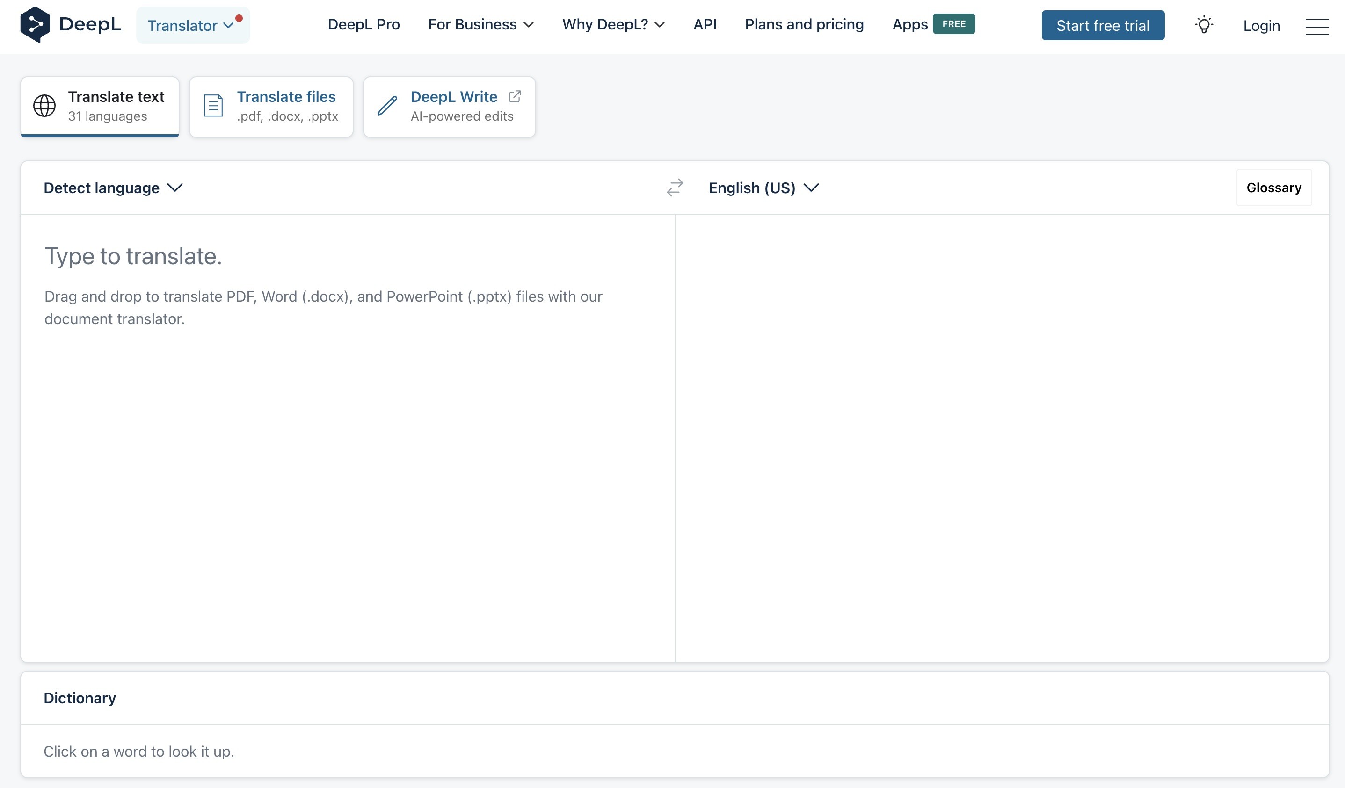Open the Glossary button
The height and width of the screenshot is (788, 1345).
(x=1273, y=188)
